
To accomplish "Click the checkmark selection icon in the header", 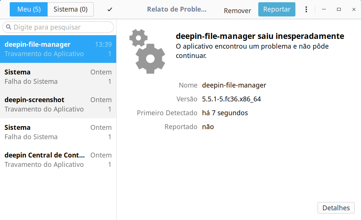I will click(x=109, y=9).
